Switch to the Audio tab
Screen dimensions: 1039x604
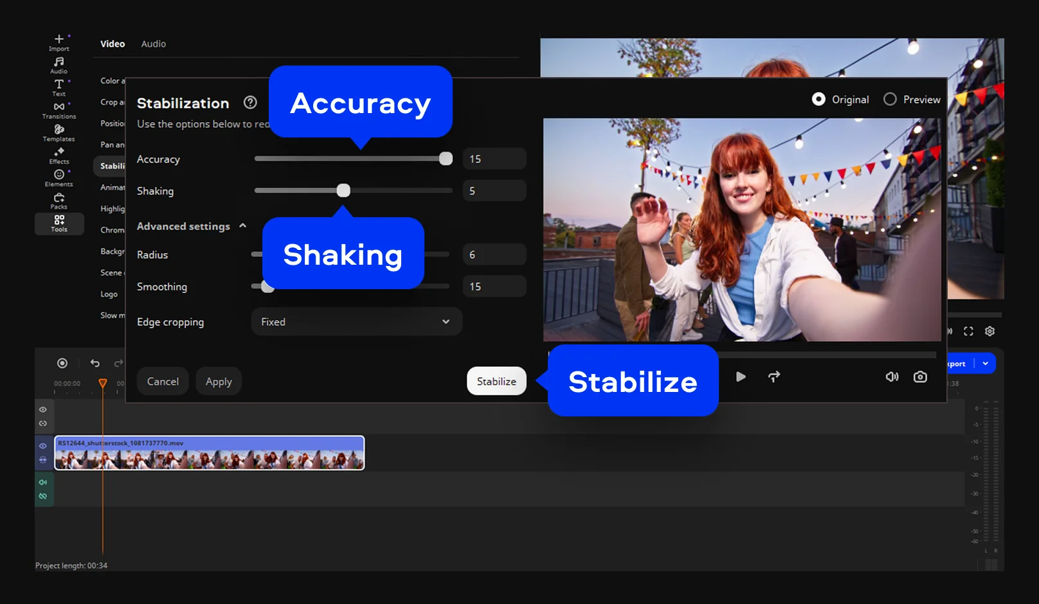[x=154, y=44]
